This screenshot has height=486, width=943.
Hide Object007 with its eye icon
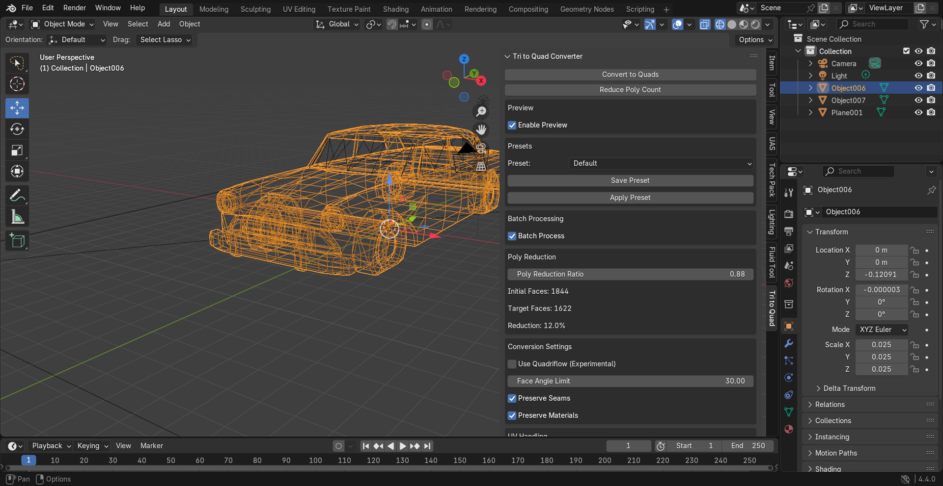coord(918,100)
